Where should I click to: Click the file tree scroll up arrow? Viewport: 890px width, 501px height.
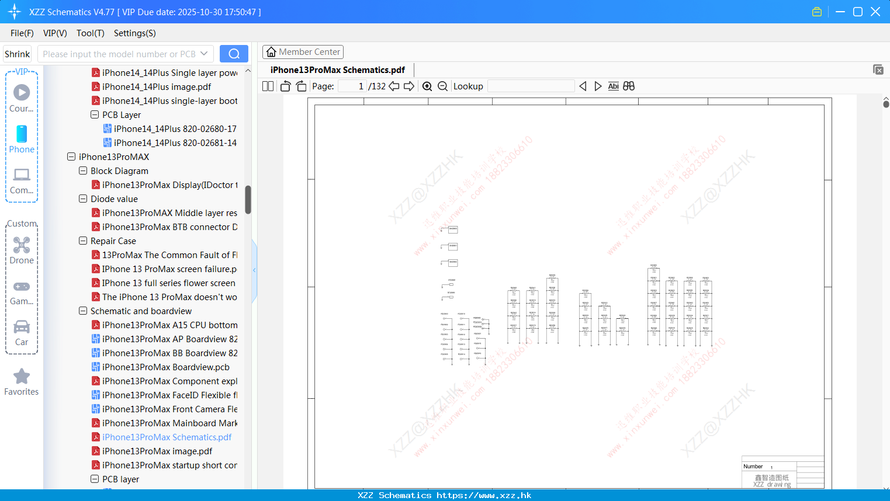click(248, 71)
